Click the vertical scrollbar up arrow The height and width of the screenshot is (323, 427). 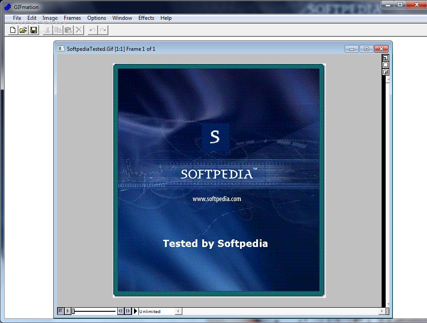point(388,79)
